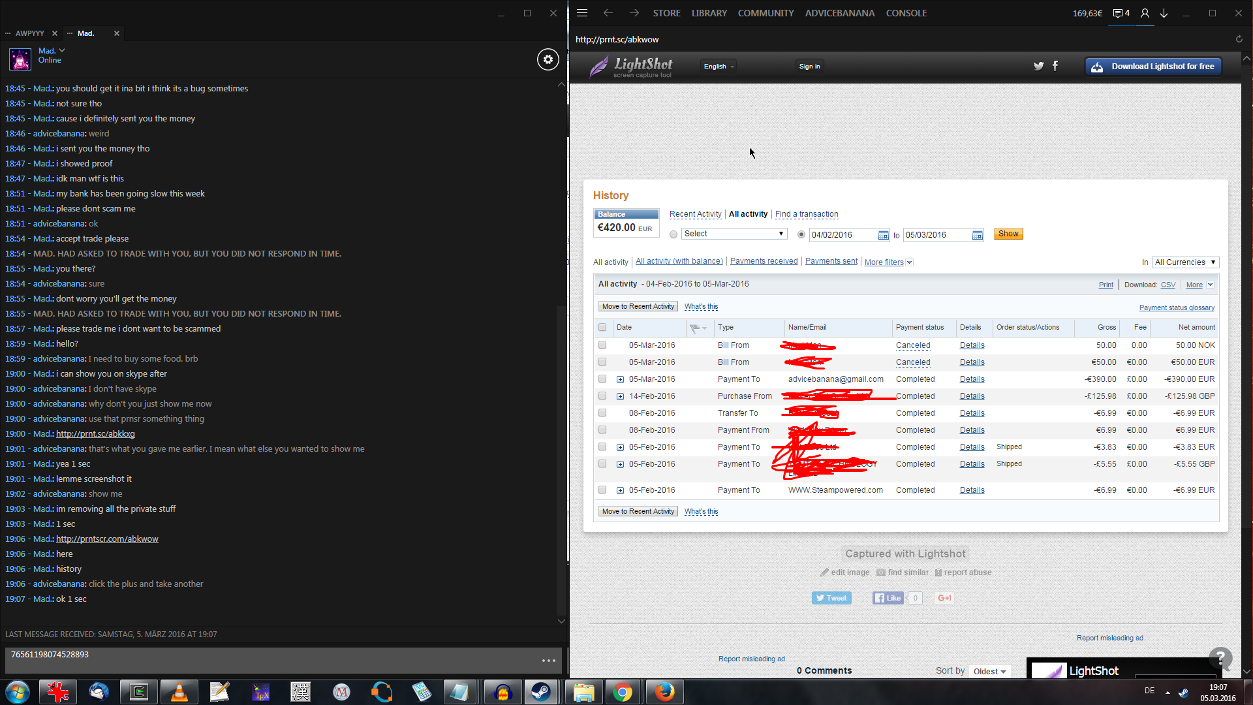Click the Show button
Image resolution: width=1253 pixels, height=705 pixels.
pos(1008,234)
